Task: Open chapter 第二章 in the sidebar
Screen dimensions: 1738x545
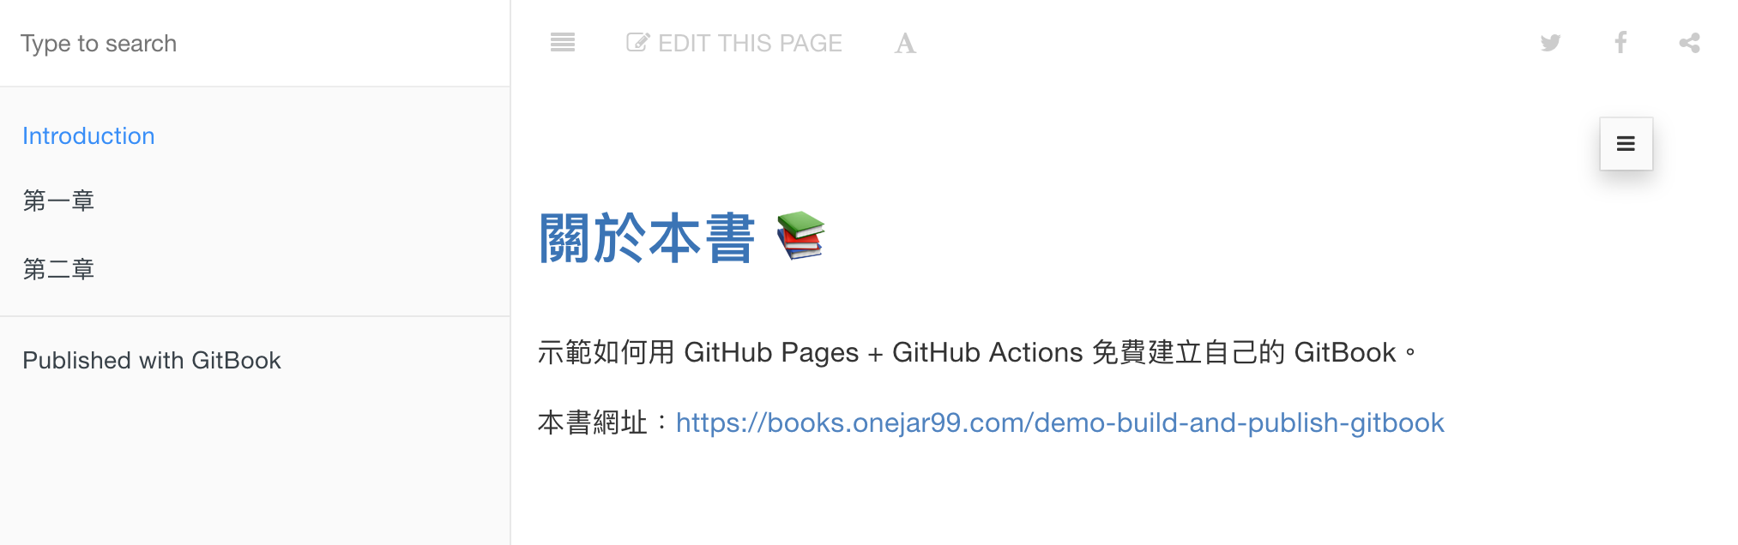Action: [58, 269]
